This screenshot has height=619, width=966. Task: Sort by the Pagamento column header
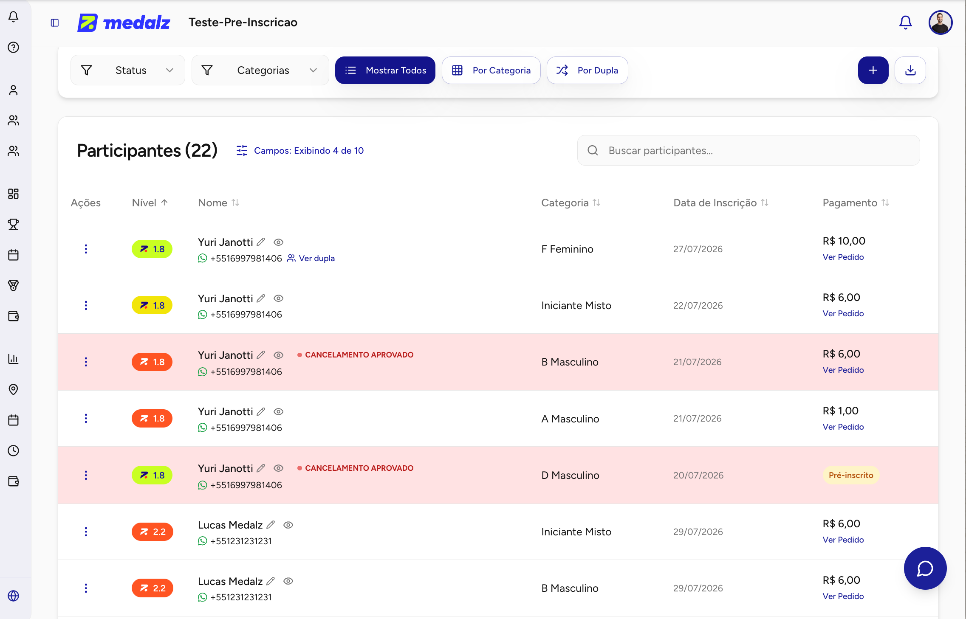click(856, 203)
